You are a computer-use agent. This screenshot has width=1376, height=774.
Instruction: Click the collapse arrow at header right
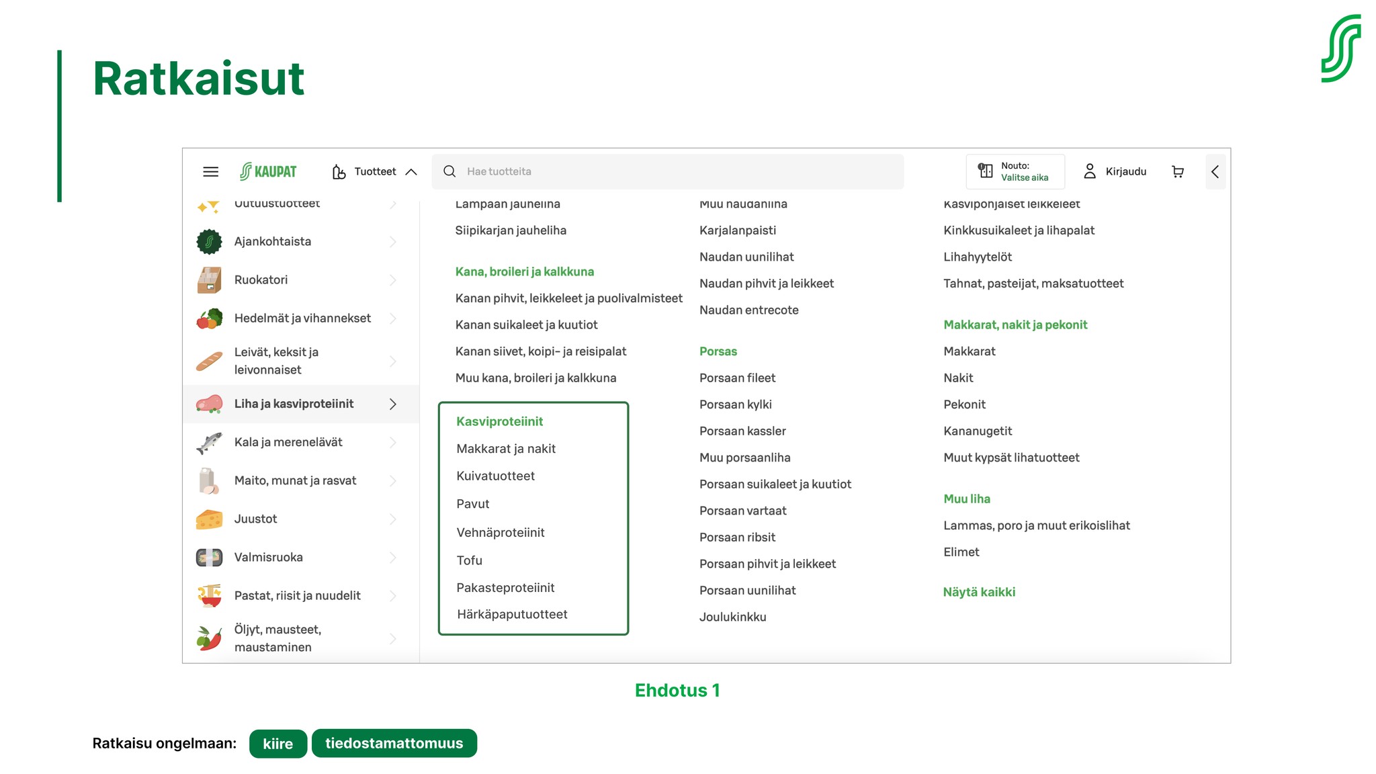(1215, 172)
